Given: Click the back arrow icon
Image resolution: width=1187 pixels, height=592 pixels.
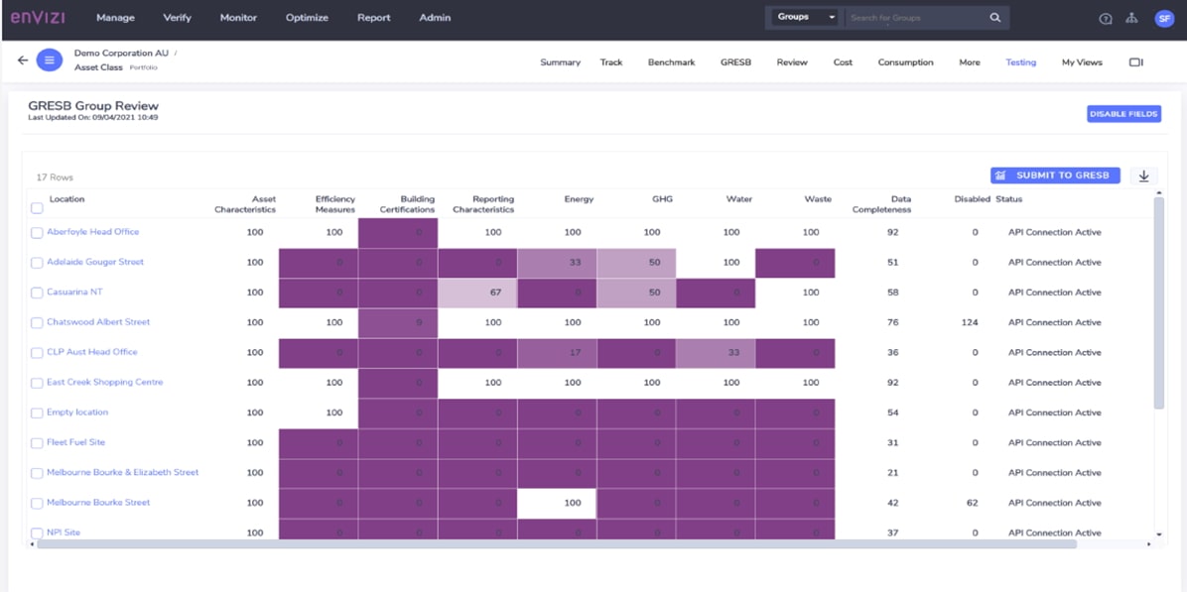Looking at the screenshot, I should (23, 60).
